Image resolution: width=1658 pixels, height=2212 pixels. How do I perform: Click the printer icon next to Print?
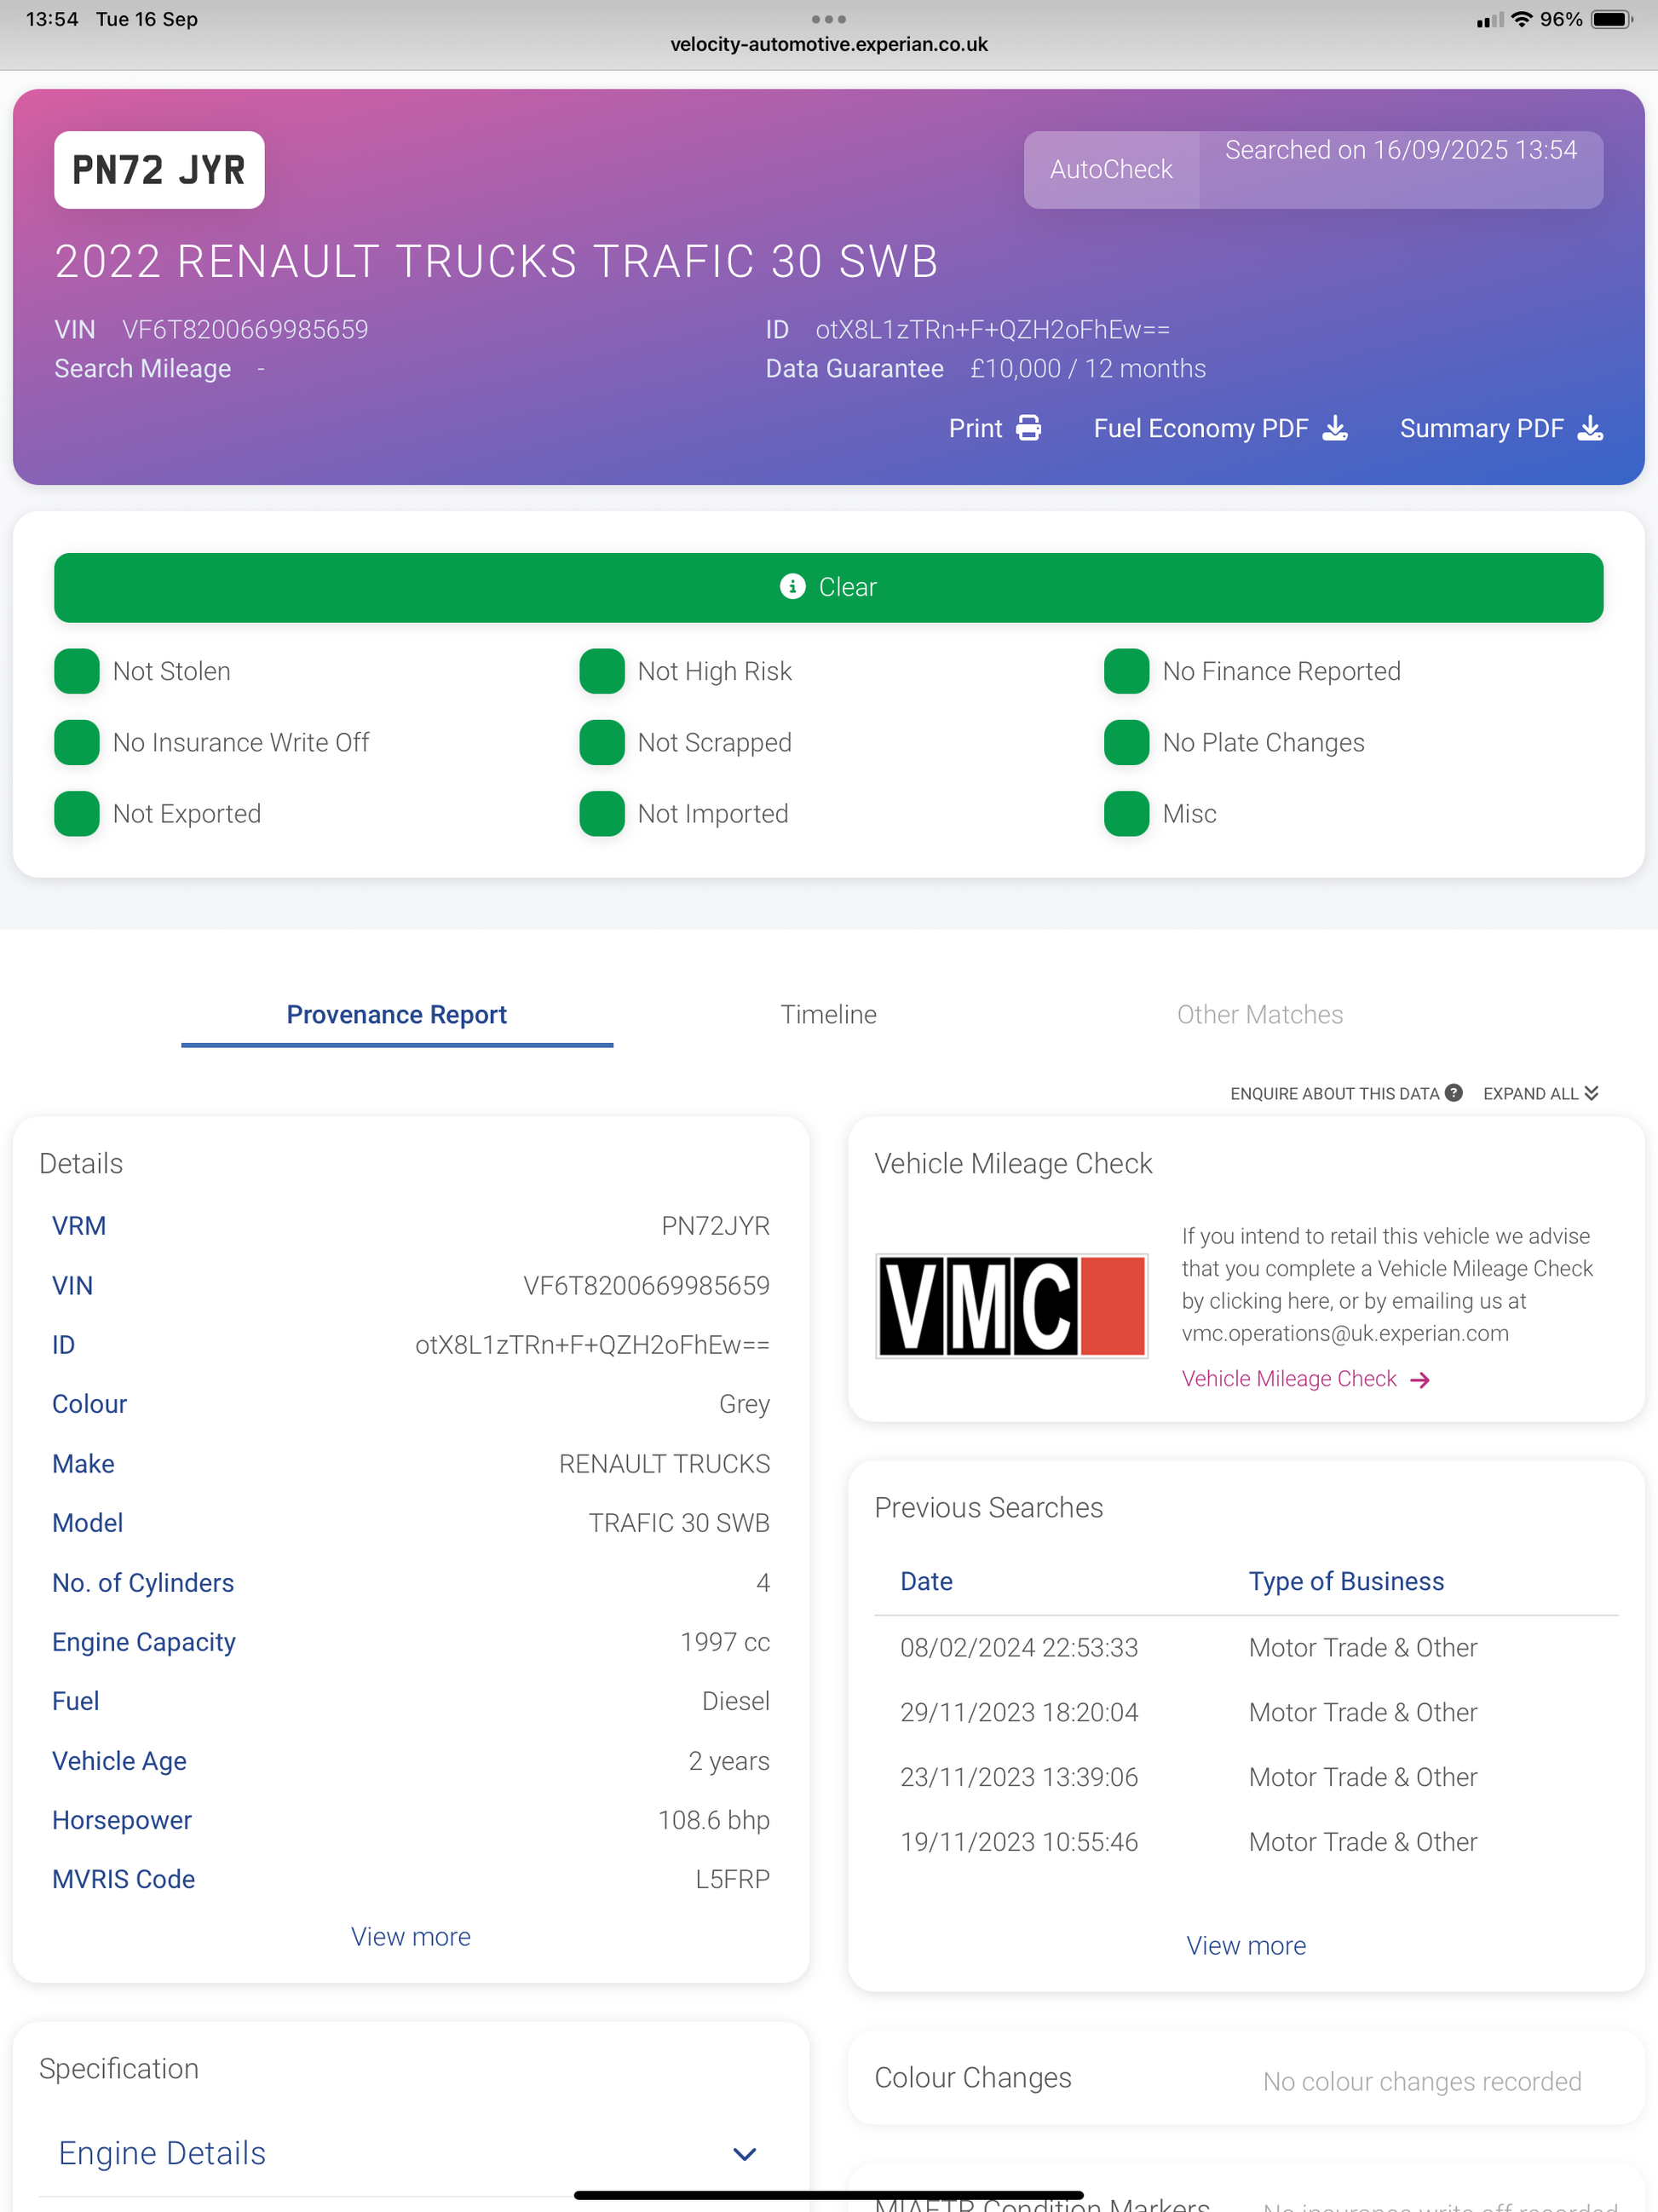[1028, 428]
